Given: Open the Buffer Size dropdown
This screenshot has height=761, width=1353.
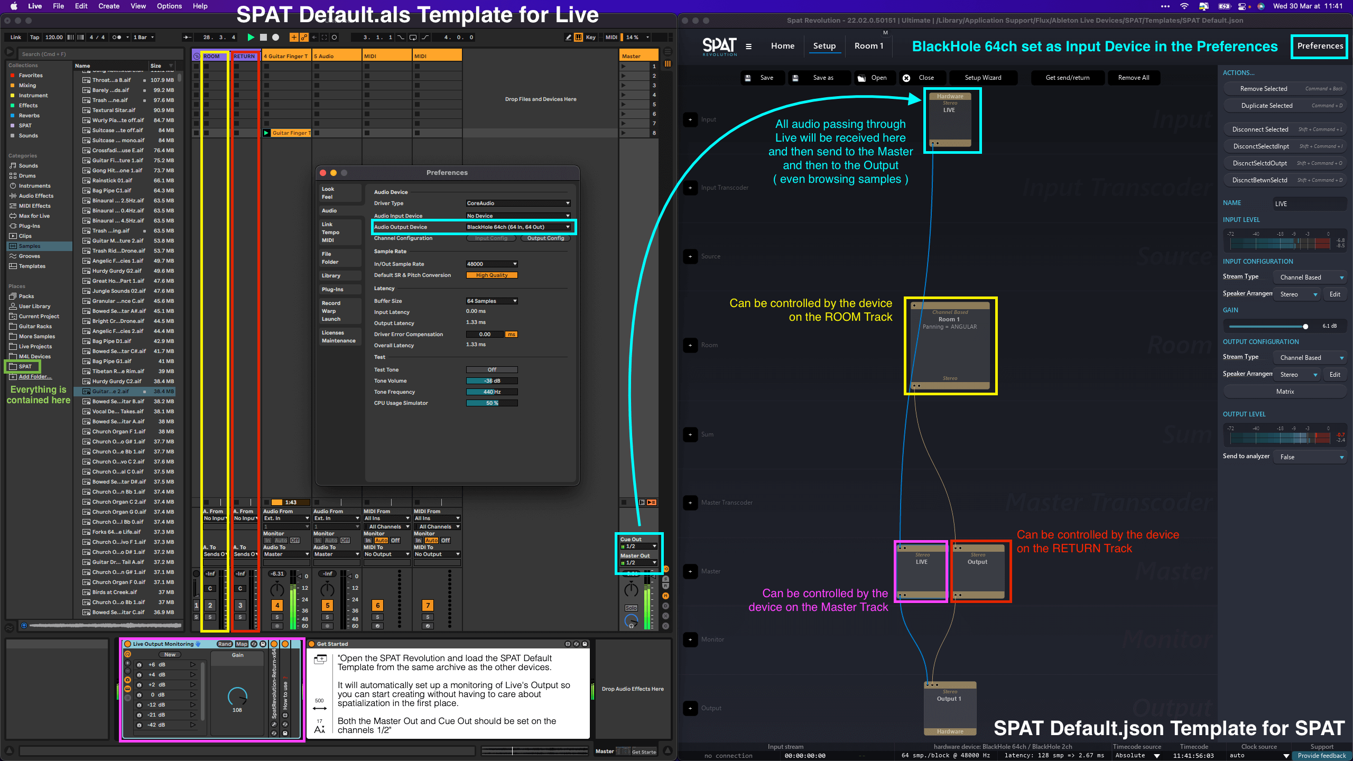Looking at the screenshot, I should tap(492, 301).
